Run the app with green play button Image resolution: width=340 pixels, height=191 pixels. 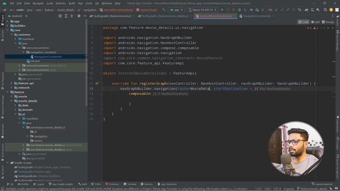[222, 10]
